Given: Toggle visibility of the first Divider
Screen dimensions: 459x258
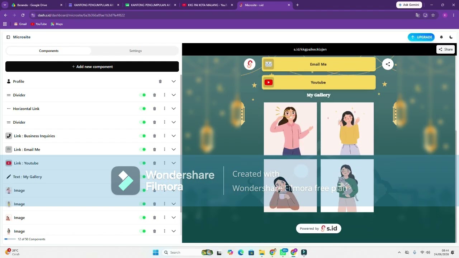Looking at the screenshot, I should point(143,95).
